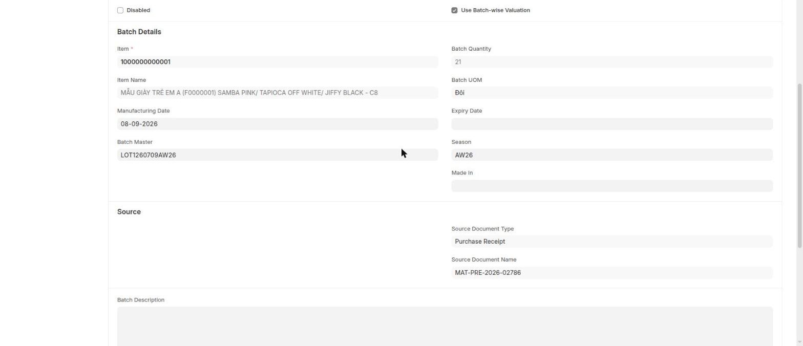Click the Batch Description label
Screen dimensions: 803x346
tap(141, 300)
